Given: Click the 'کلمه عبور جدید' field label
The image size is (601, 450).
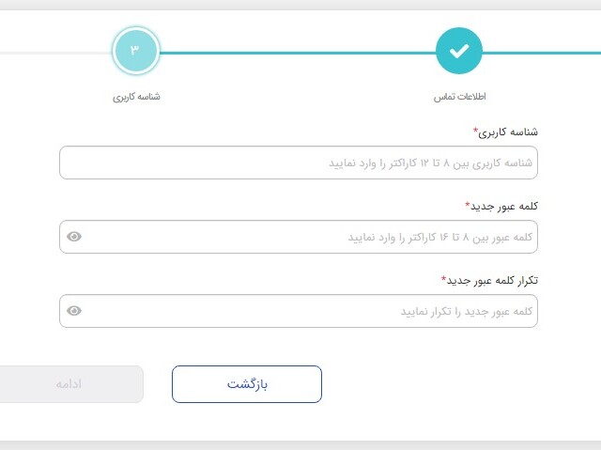Looking at the screenshot, I should coord(505,206).
